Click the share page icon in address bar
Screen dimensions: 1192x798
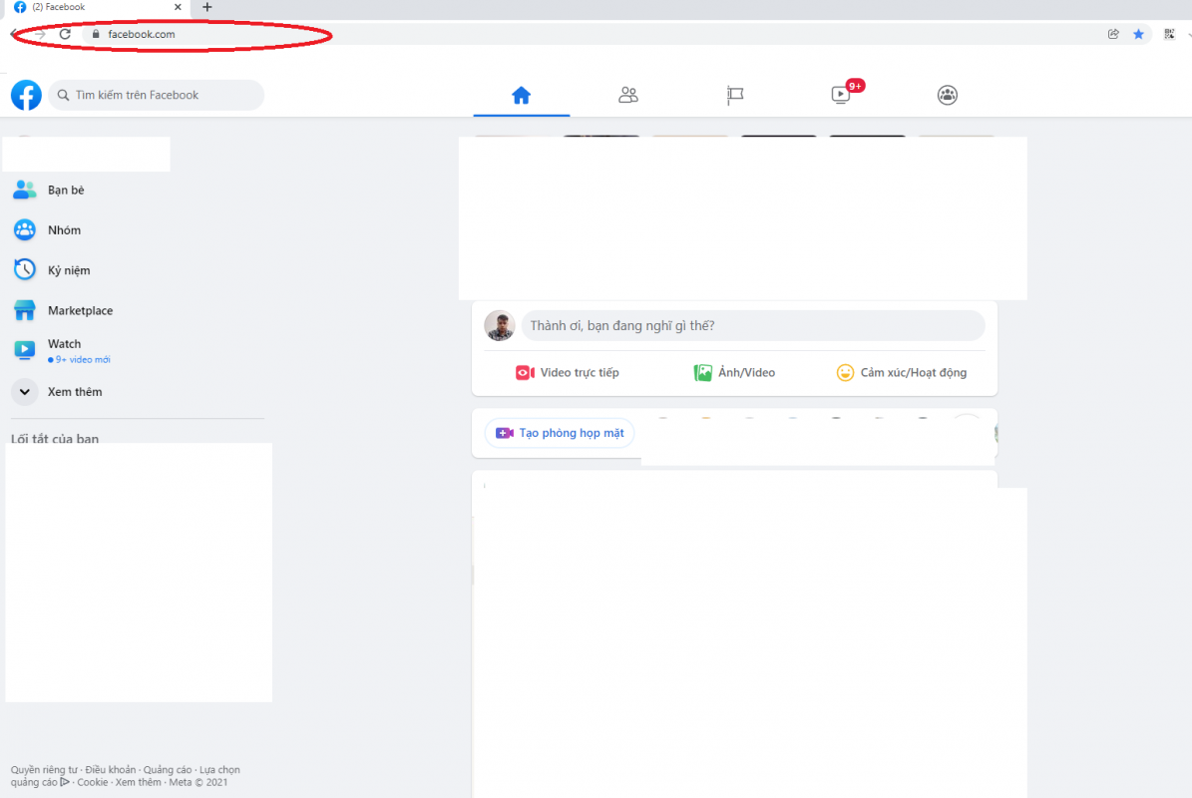[x=1113, y=34]
